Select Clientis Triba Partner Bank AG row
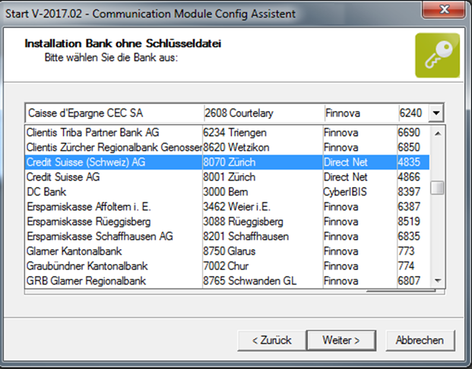 click(227, 133)
